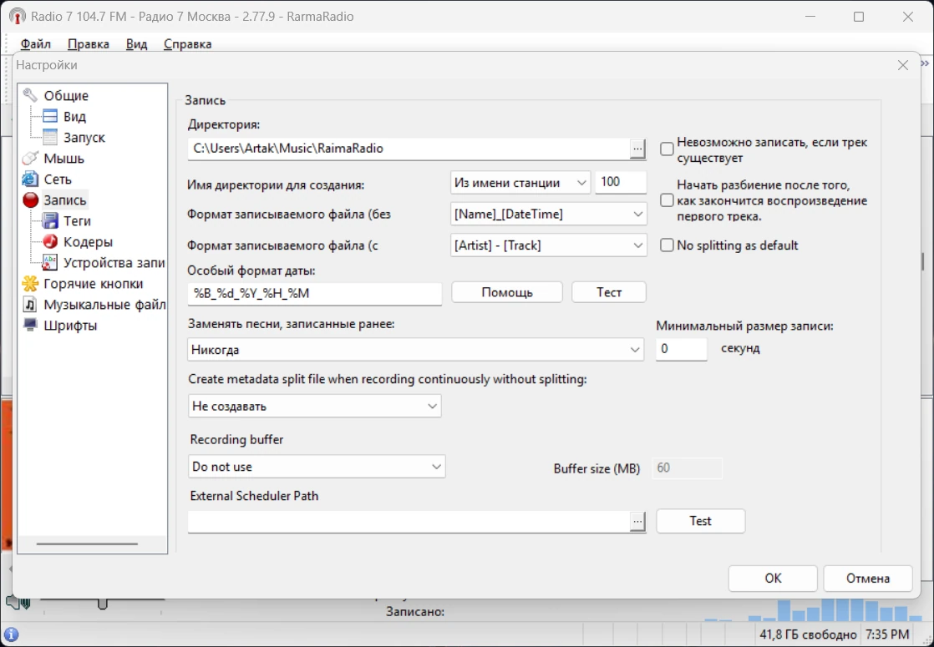The width and height of the screenshot is (934, 647).
Task: Select the Теги floppy disk icon
Action: coord(51,221)
